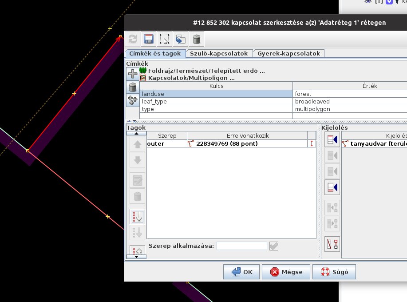
Task: Select member 228349769 (88 pont)
Action: (247, 143)
